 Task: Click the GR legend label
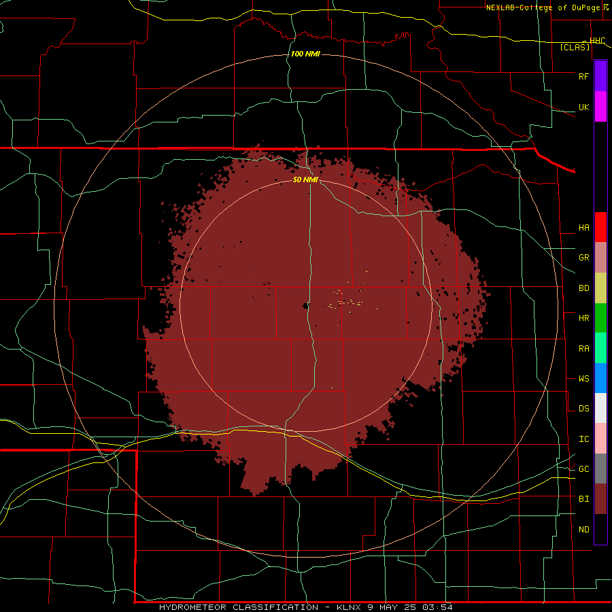coord(583,258)
